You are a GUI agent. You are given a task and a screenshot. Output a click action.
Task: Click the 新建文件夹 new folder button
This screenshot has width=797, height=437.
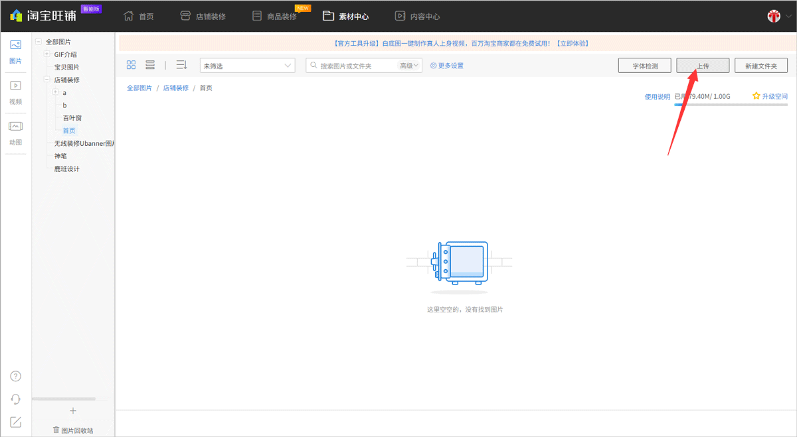point(760,66)
